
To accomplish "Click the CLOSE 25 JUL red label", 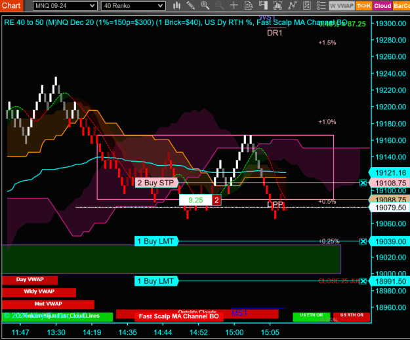I will click(339, 281).
